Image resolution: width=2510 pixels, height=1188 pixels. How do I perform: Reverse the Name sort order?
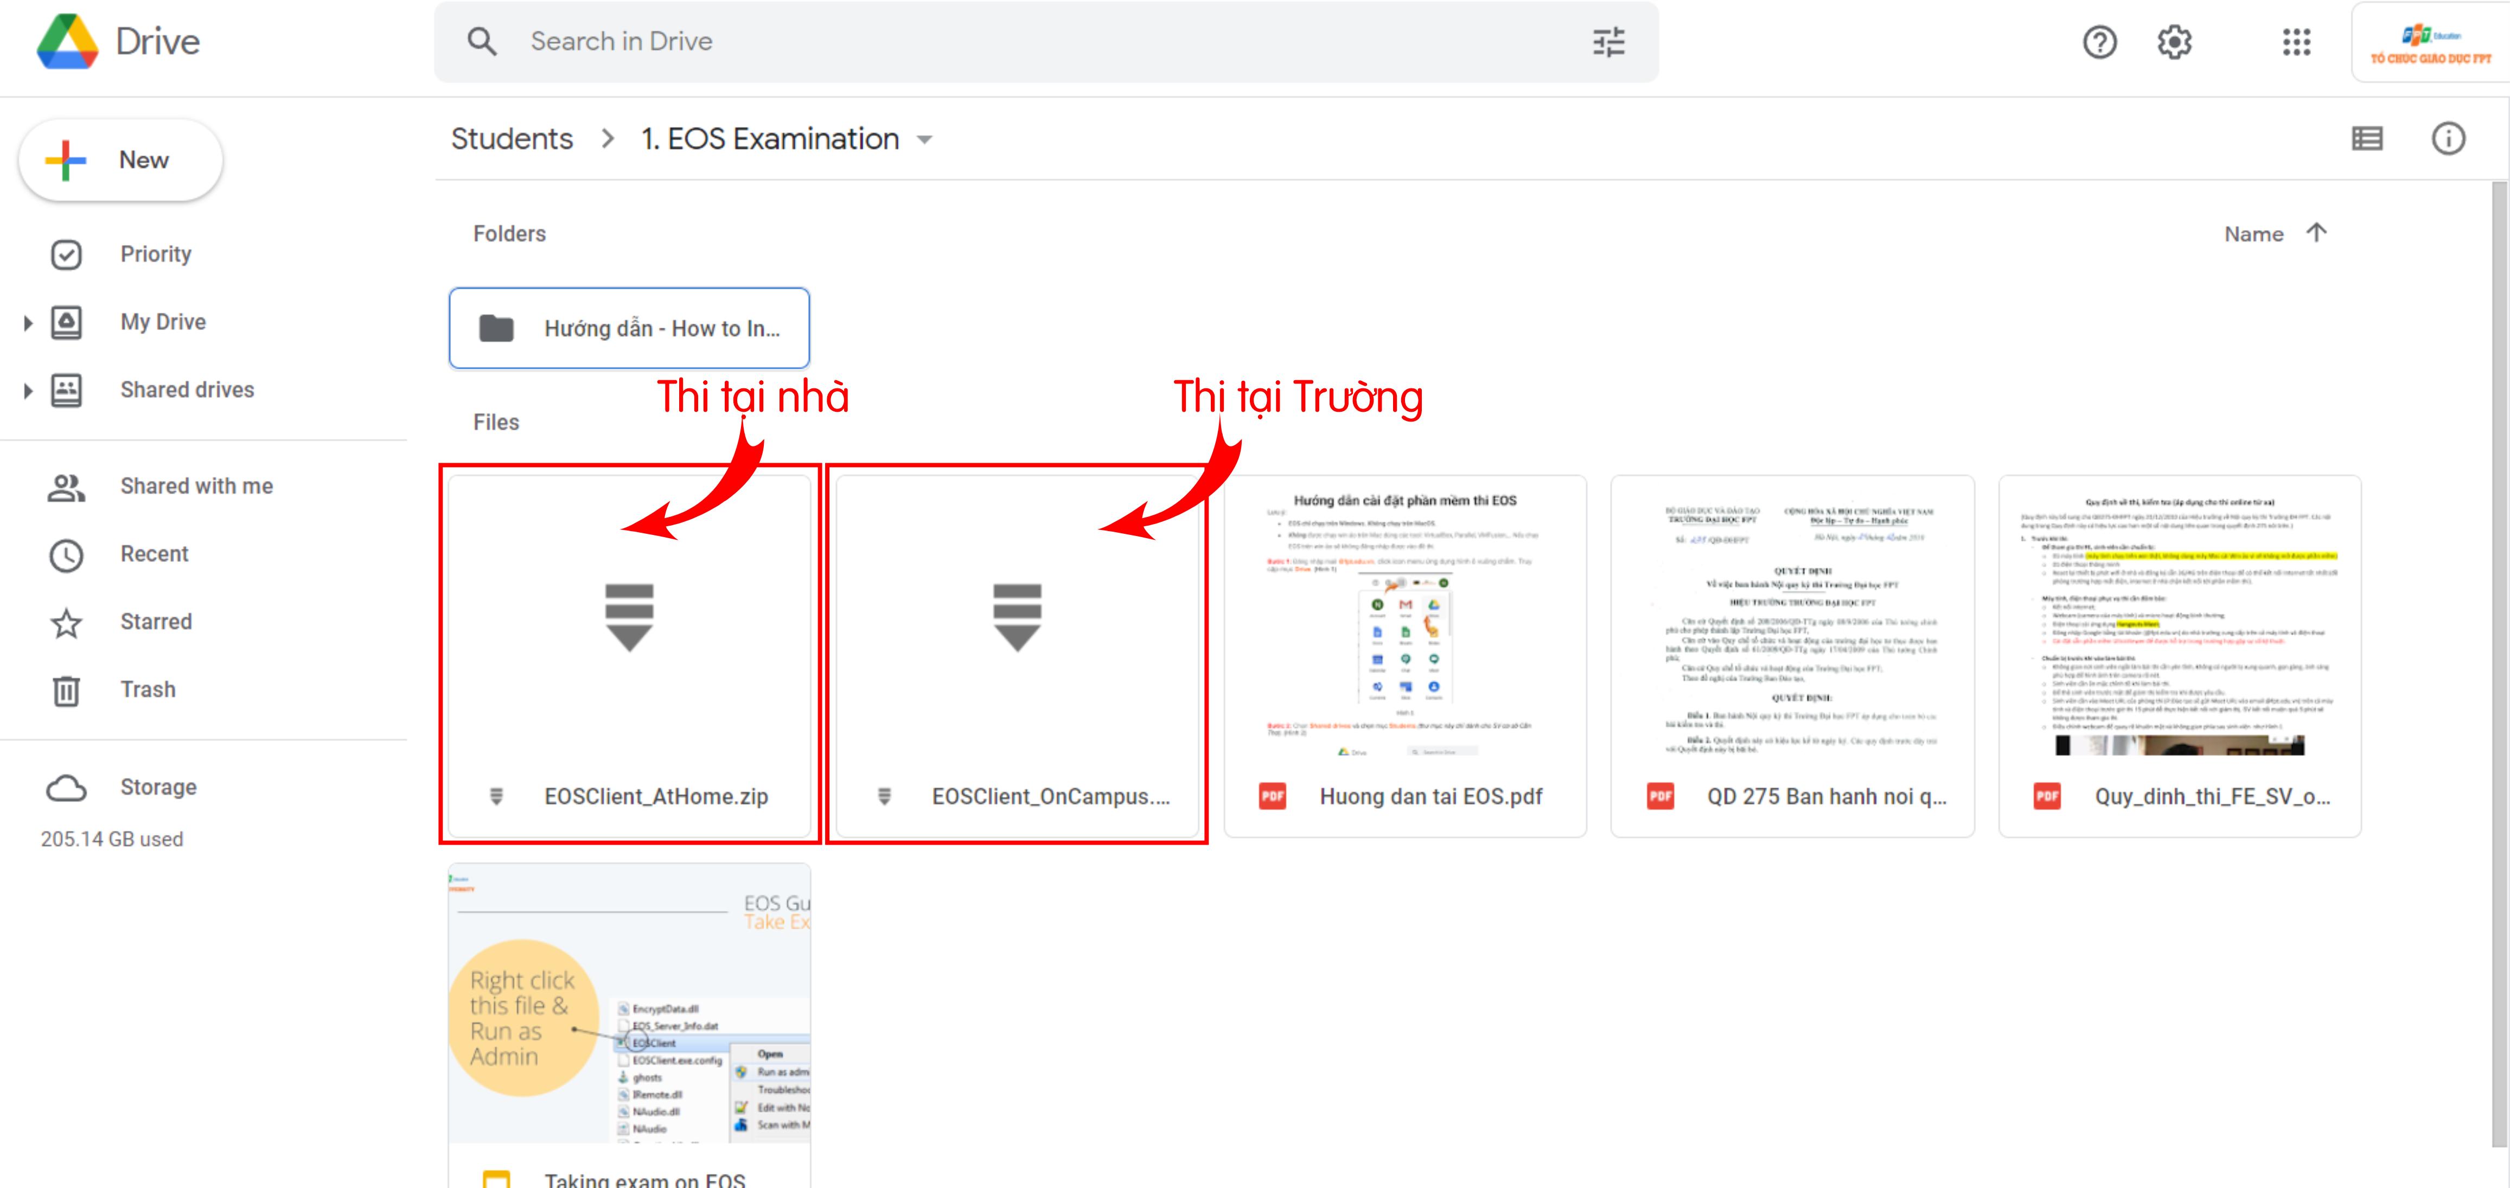point(2317,233)
